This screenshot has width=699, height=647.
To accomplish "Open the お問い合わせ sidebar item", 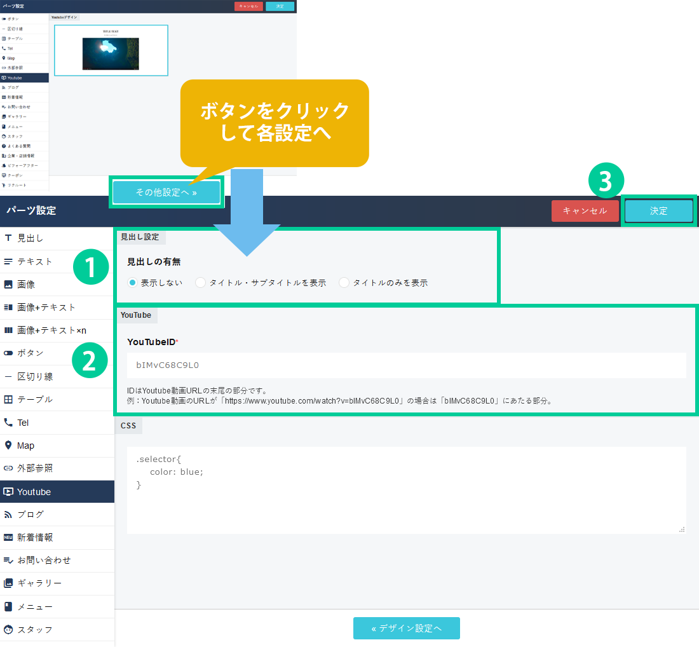I will coord(57,560).
